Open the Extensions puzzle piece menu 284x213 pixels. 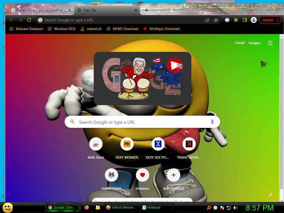point(236,20)
